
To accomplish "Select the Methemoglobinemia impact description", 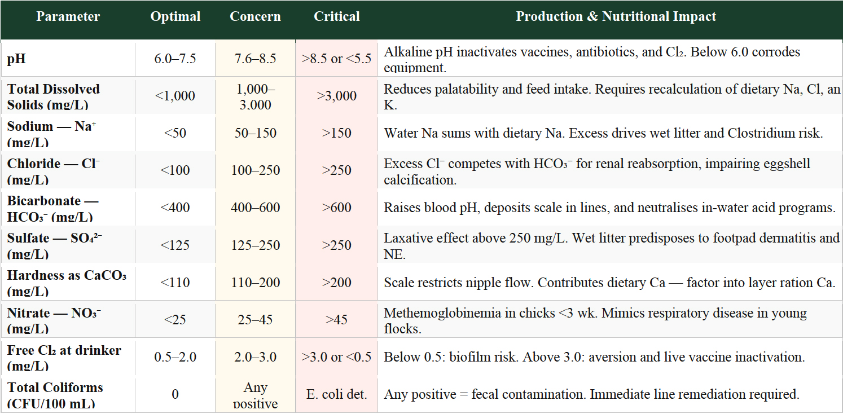I will pyautogui.click(x=595, y=320).
